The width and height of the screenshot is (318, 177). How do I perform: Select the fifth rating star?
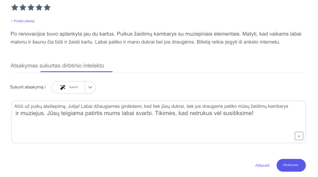click(x=47, y=7)
